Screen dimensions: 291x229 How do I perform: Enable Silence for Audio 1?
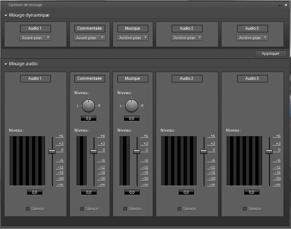click(x=28, y=209)
